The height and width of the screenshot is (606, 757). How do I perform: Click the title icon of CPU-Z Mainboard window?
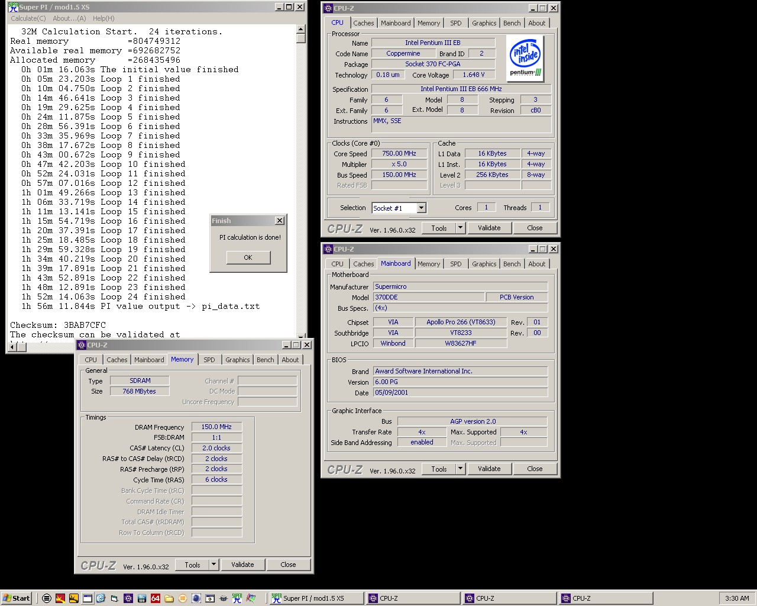click(328, 249)
